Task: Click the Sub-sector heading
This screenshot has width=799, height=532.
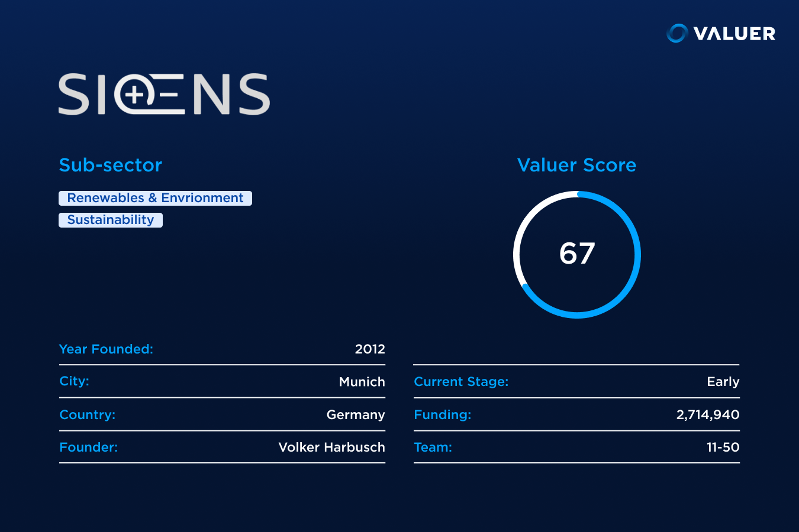Action: coord(111,165)
